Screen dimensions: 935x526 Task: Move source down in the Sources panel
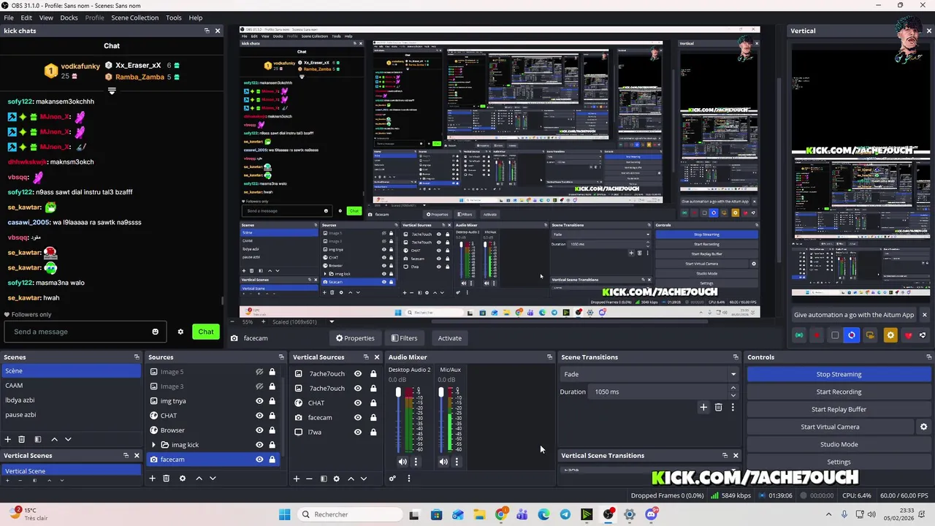coord(213,479)
